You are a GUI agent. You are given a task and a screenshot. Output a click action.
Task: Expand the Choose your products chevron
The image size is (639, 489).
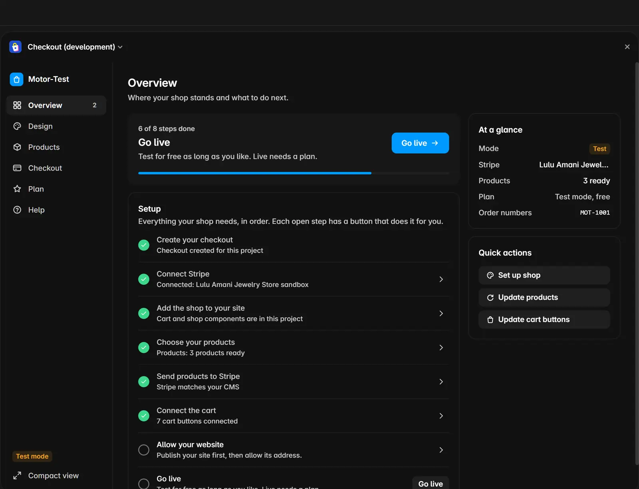click(441, 348)
